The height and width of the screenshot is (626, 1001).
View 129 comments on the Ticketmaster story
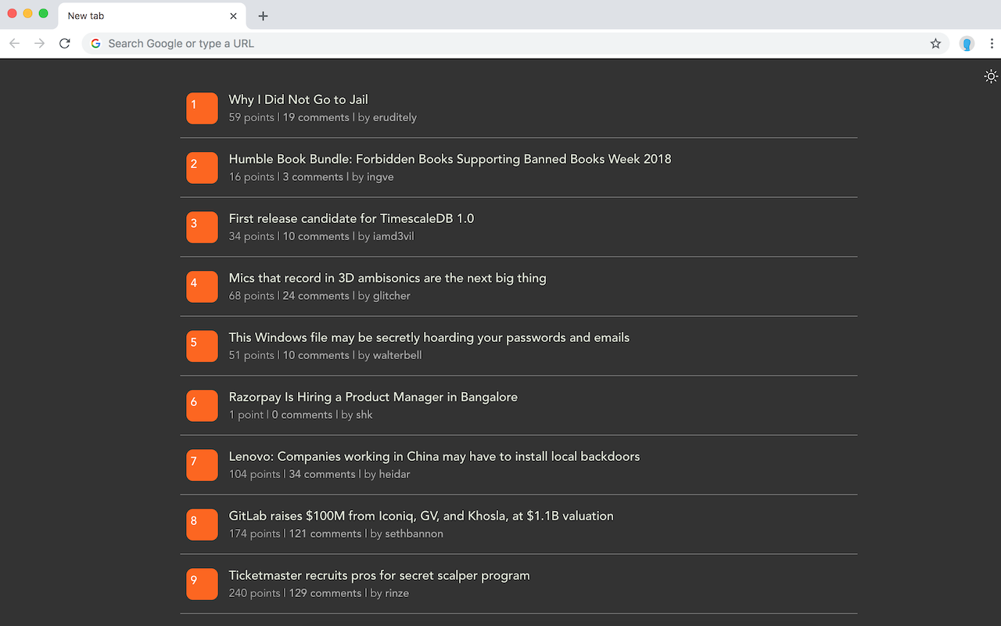325,593
